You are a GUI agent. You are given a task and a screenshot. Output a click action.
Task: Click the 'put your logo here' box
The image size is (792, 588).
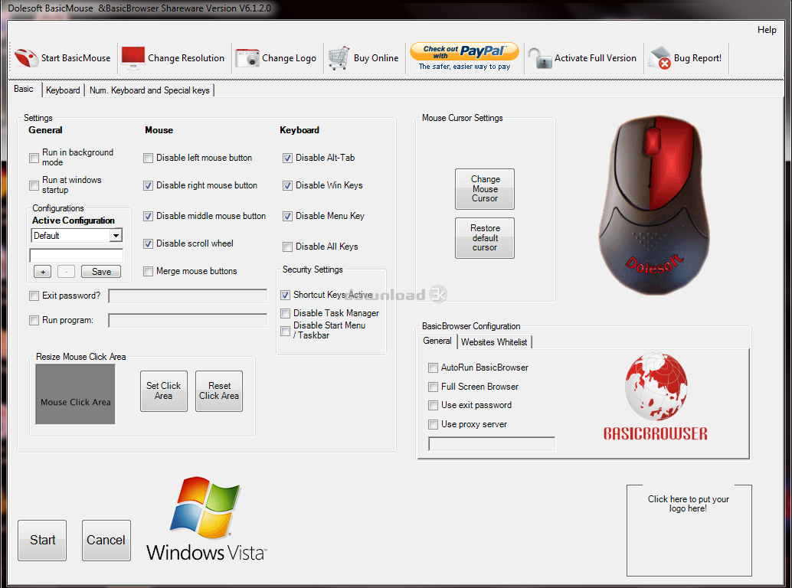689,530
